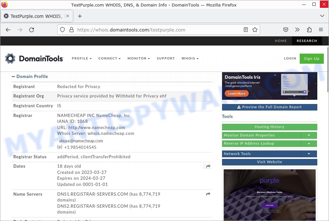Click the LOGIN link
The height and width of the screenshot is (221, 329).
point(290,58)
